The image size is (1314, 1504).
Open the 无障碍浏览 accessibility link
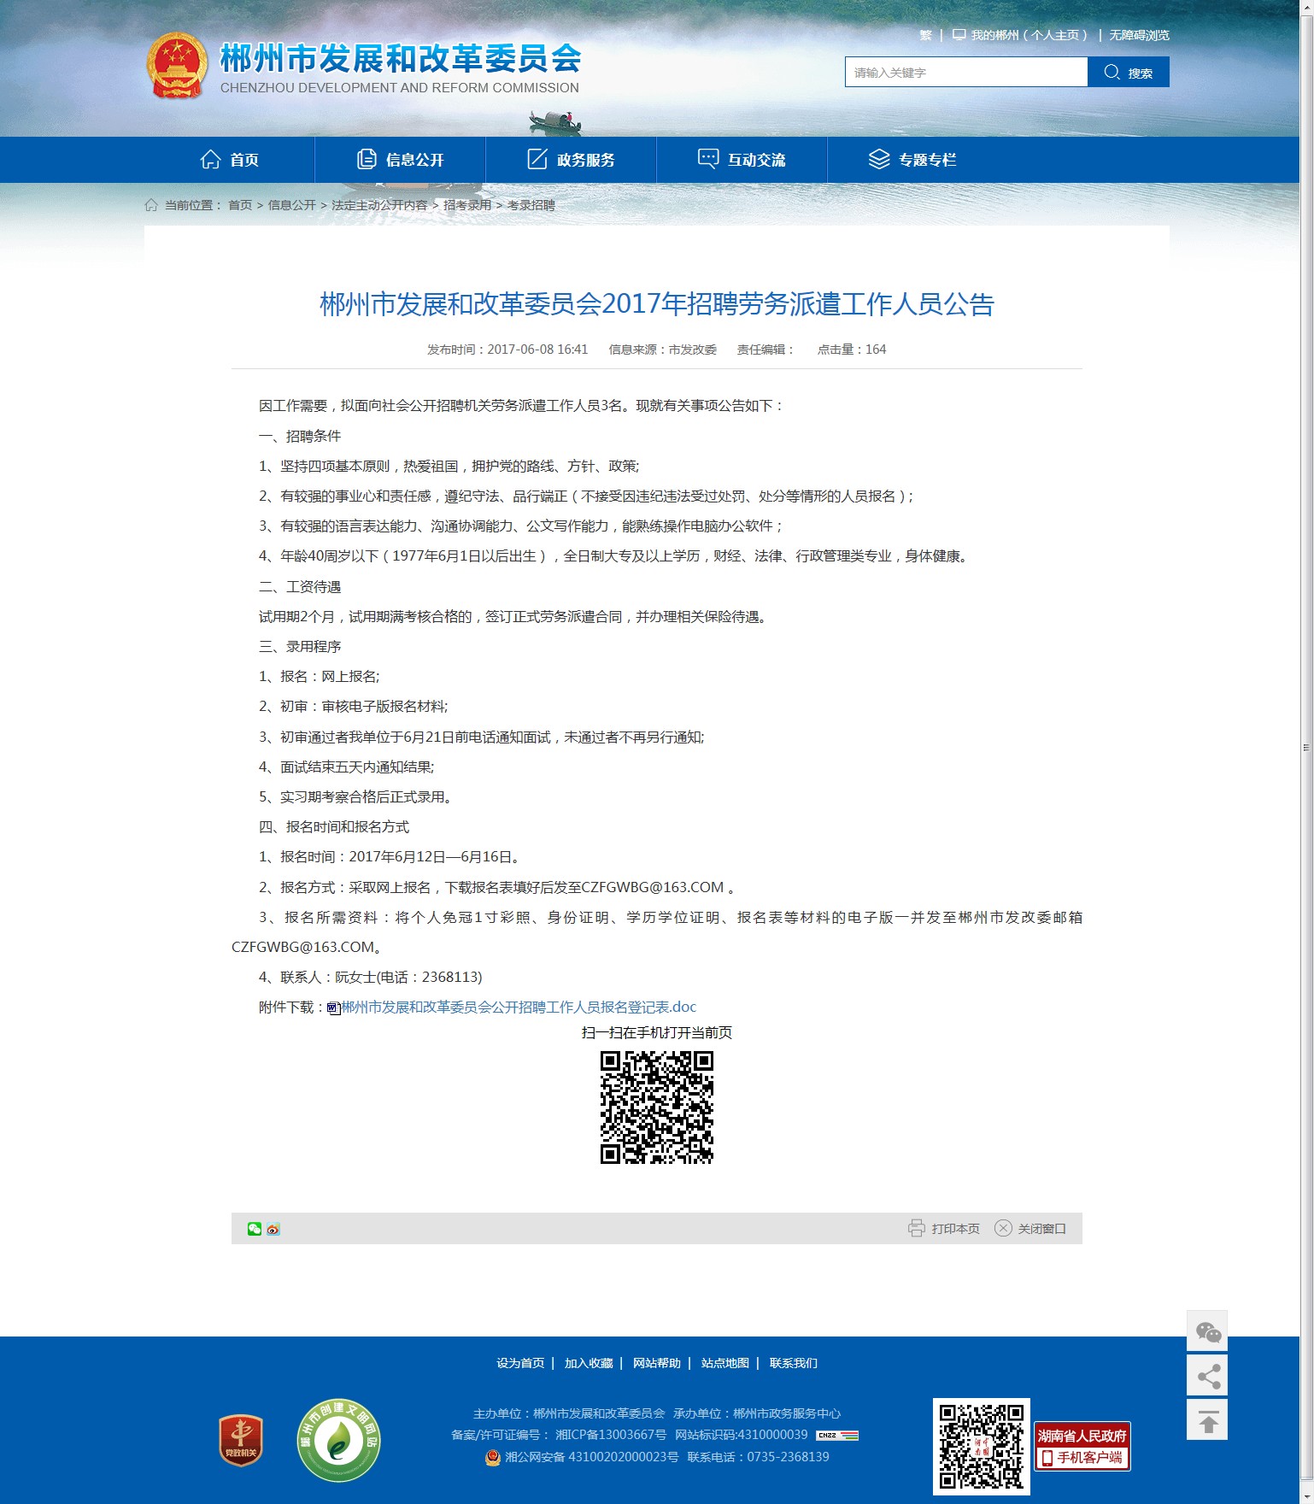[x=1139, y=35]
